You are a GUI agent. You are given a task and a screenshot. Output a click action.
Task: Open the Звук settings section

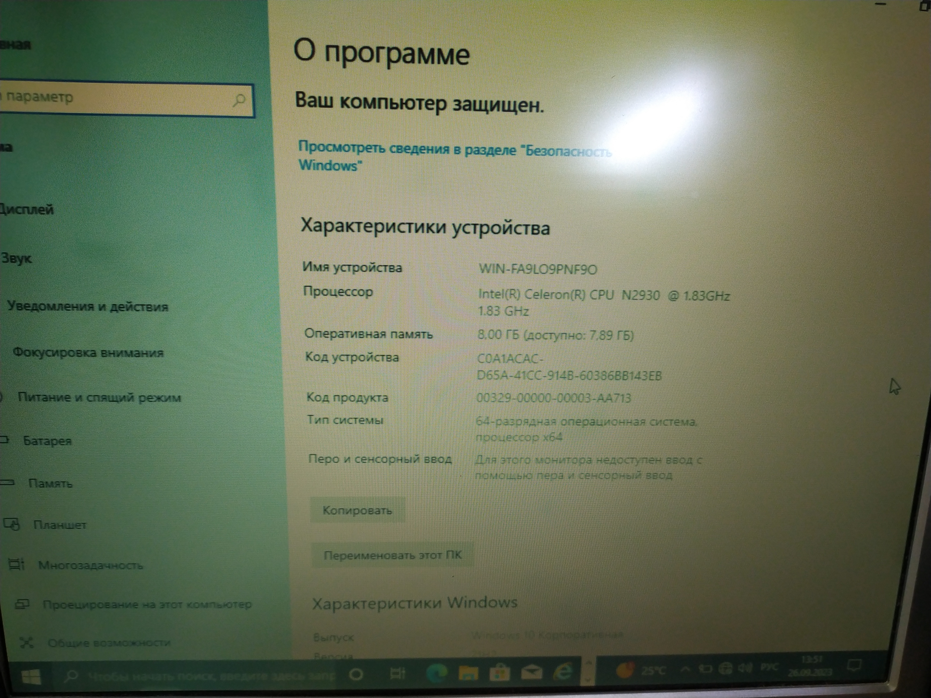(16, 258)
